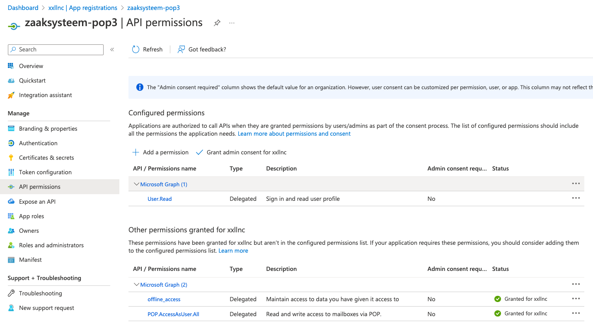Screen dimensions: 593x329
Task: Click the pin icon beside the page title
Action: click(217, 23)
